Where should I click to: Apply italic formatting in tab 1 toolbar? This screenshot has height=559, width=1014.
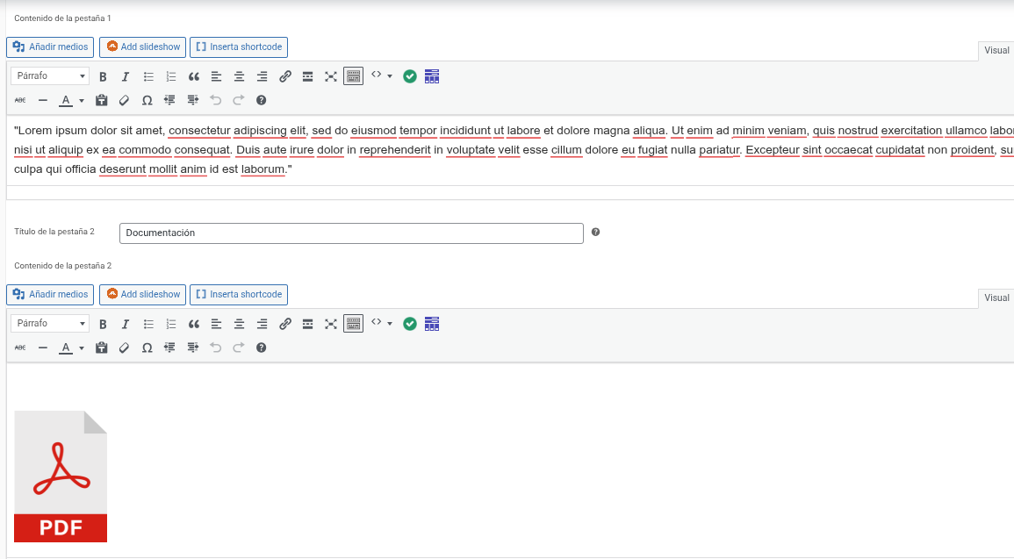[x=125, y=76]
